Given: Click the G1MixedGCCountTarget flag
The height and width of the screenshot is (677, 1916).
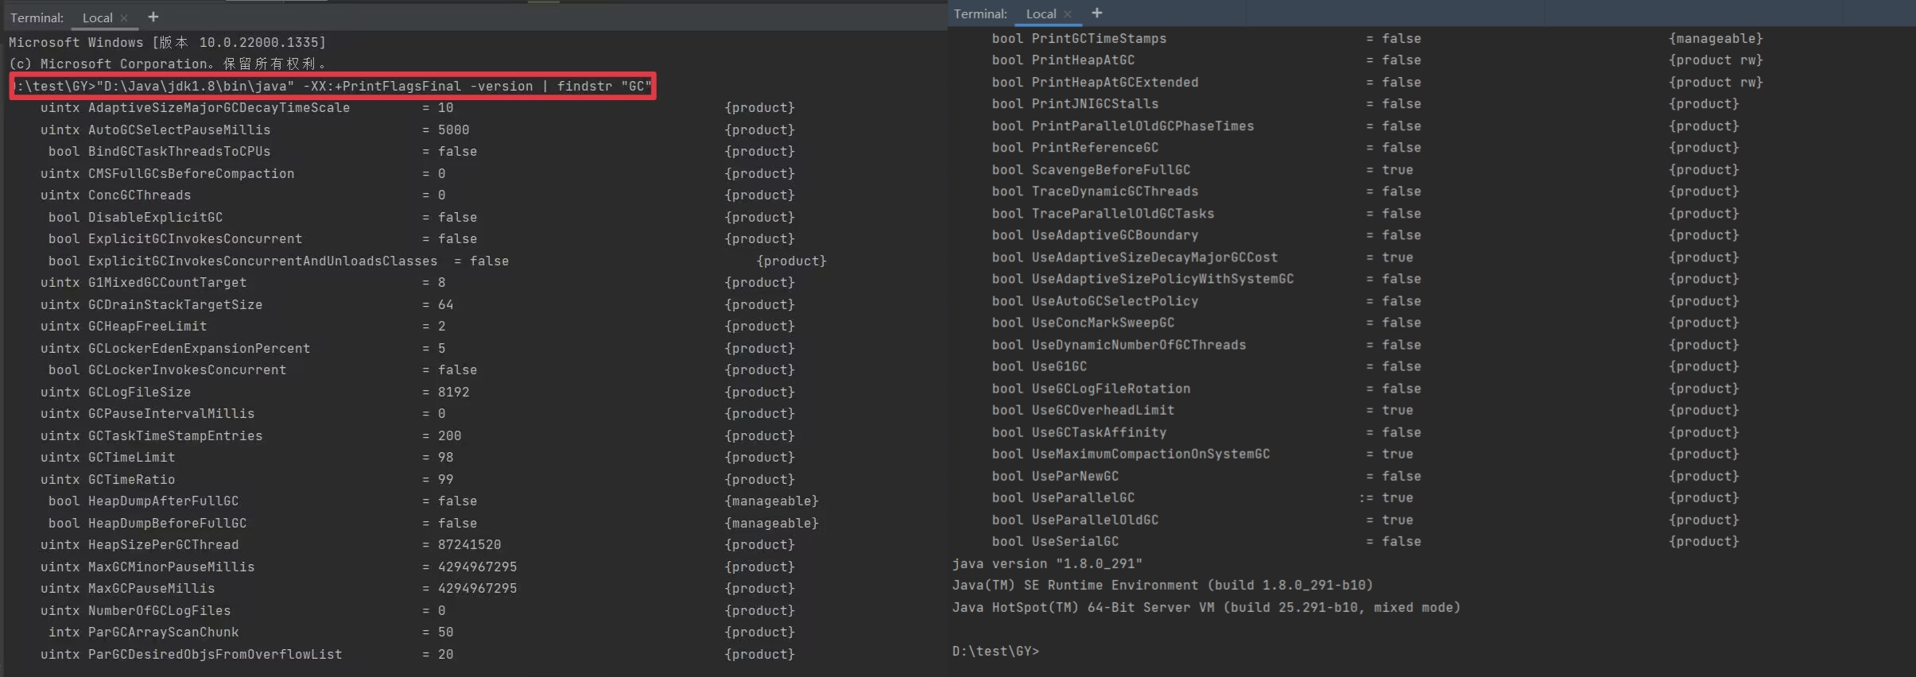Looking at the screenshot, I should [167, 282].
